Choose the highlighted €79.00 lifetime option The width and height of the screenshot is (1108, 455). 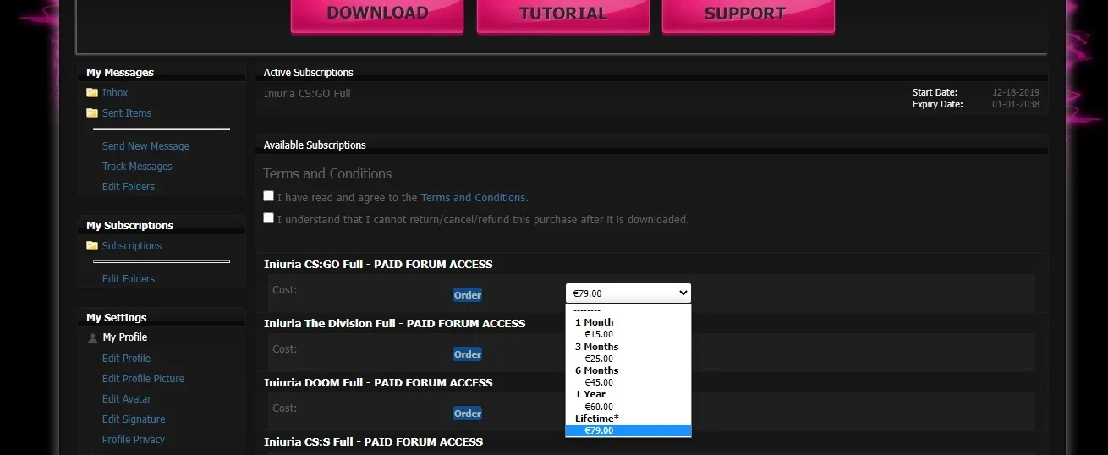[628, 431]
